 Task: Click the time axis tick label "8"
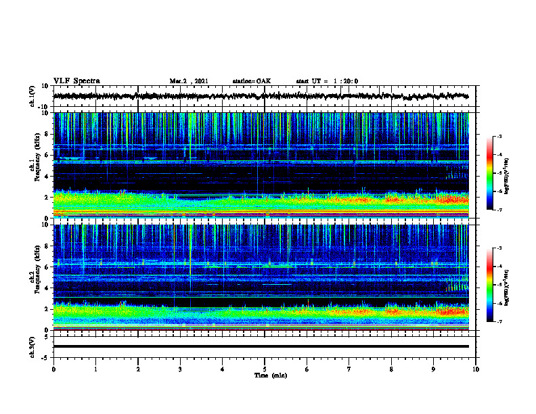(391, 369)
